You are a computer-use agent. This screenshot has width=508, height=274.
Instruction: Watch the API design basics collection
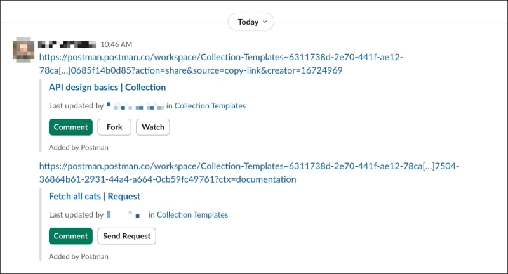point(153,127)
